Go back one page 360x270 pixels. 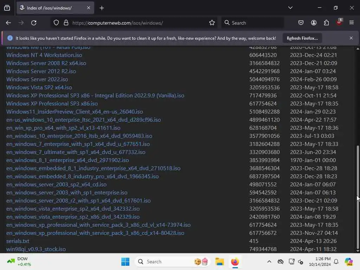(8, 23)
